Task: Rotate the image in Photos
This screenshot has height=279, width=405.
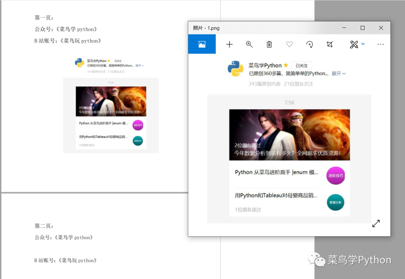Action: click(309, 44)
